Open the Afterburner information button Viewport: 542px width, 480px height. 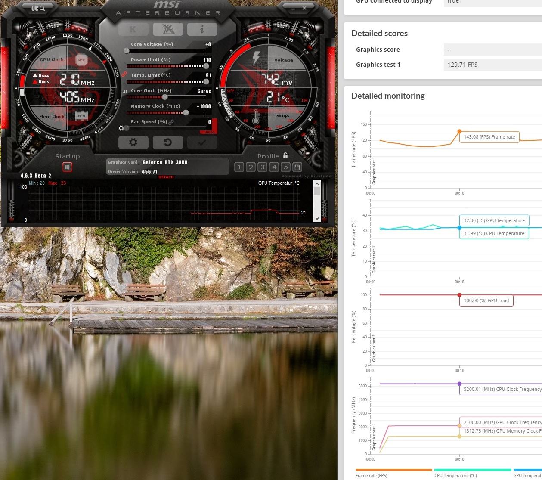(x=202, y=29)
